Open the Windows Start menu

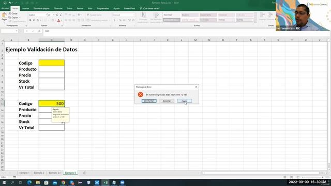click(4, 182)
